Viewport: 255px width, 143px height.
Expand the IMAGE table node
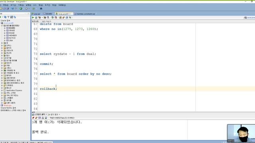click(5, 33)
